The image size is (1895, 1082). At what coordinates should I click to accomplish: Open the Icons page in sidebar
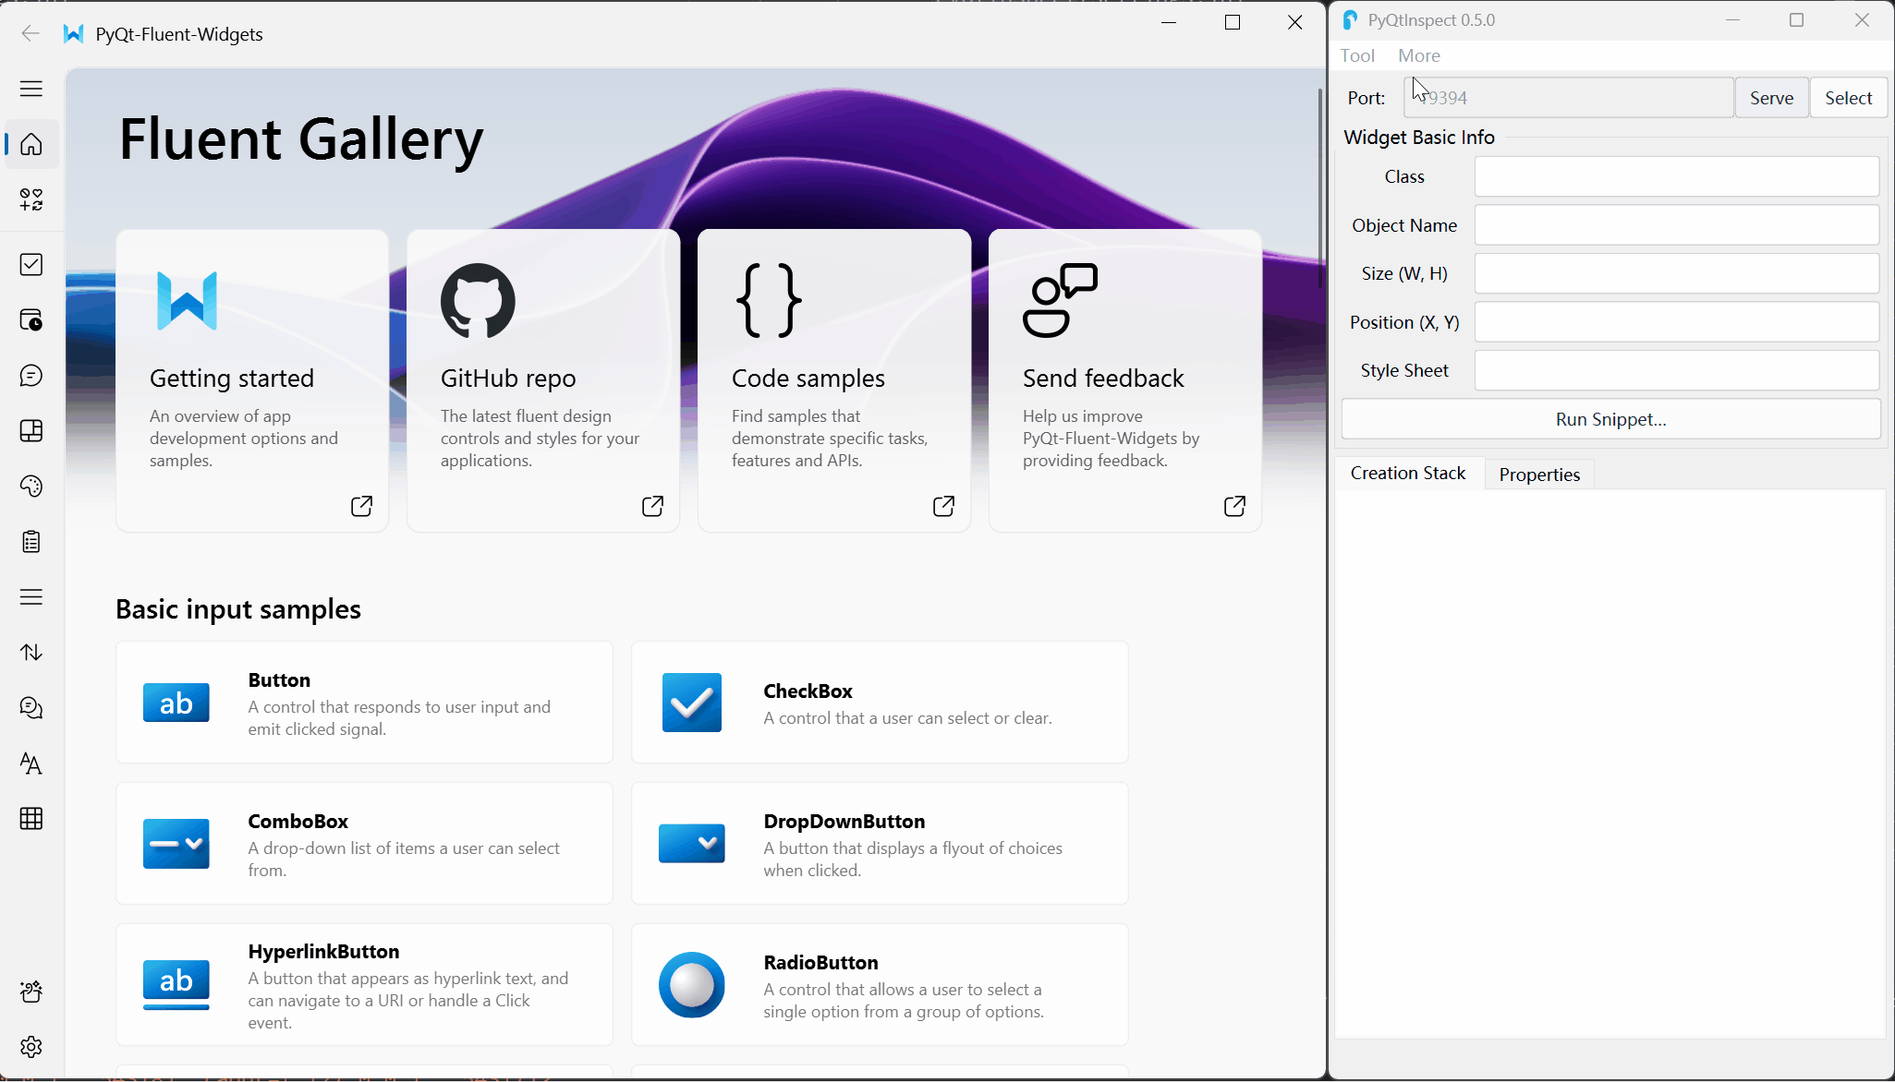(x=31, y=199)
